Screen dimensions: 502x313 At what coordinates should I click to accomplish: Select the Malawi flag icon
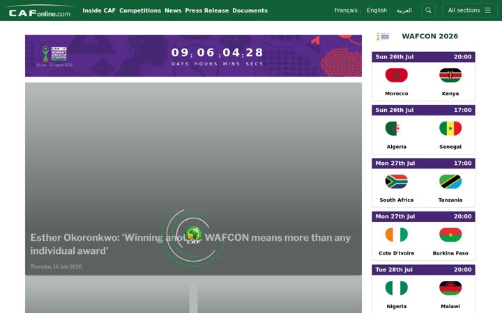(x=450, y=288)
